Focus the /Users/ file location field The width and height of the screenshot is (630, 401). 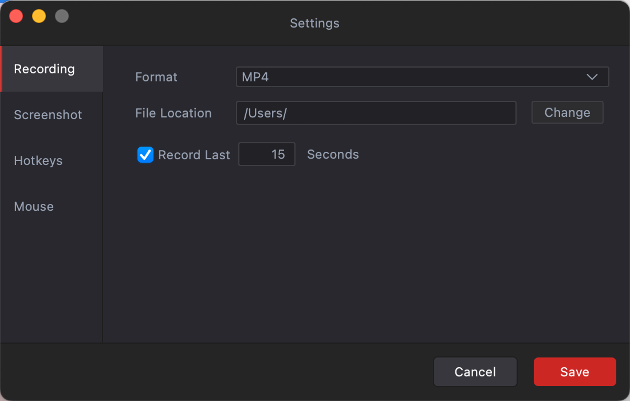pos(376,113)
